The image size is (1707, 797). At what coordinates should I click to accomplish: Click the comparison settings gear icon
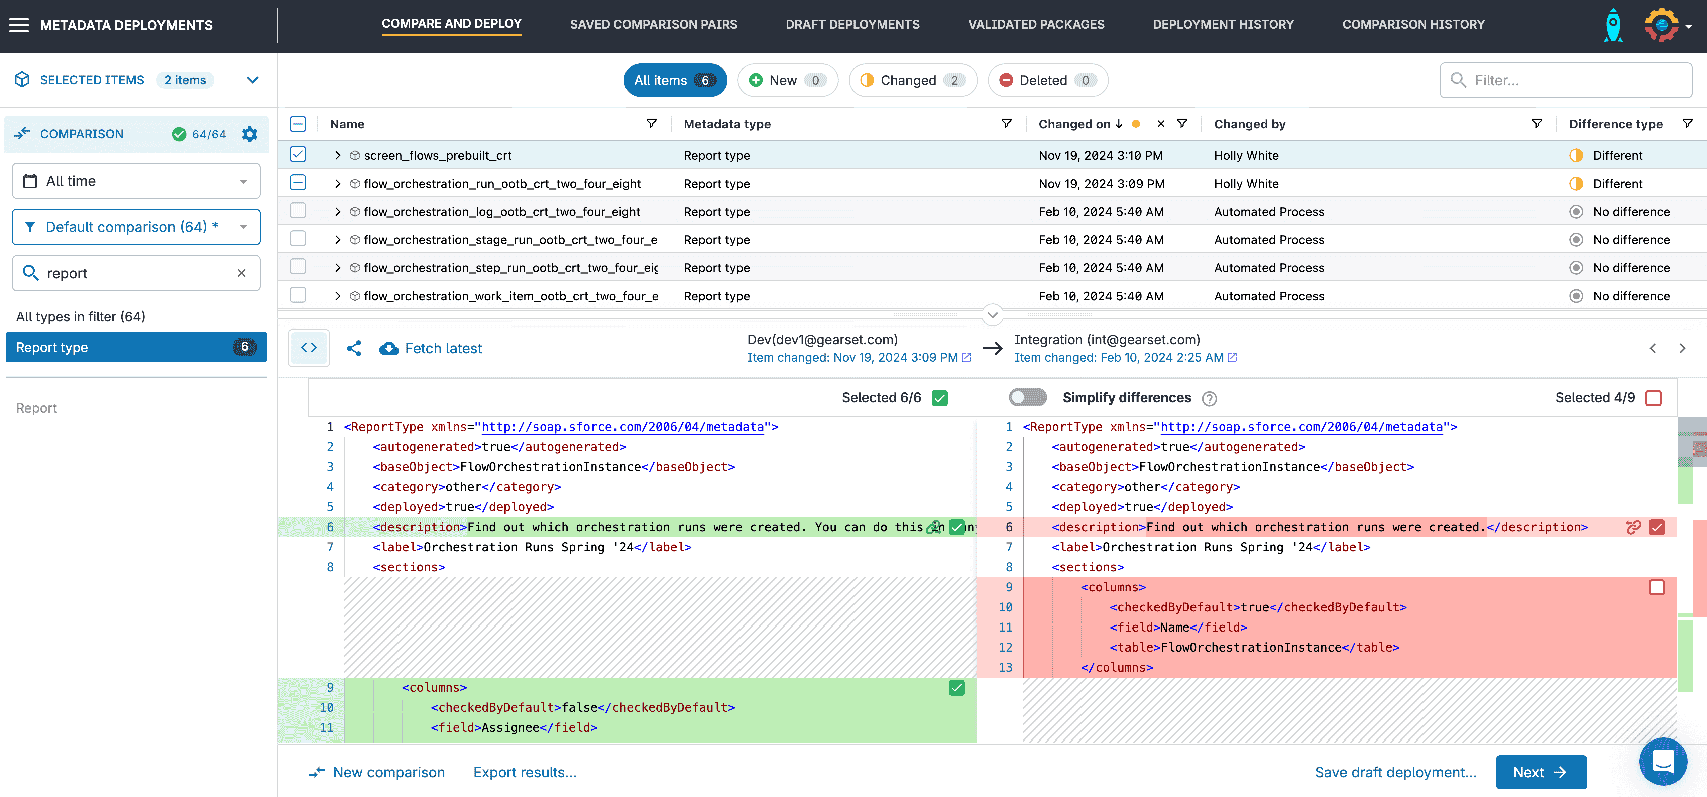click(249, 134)
